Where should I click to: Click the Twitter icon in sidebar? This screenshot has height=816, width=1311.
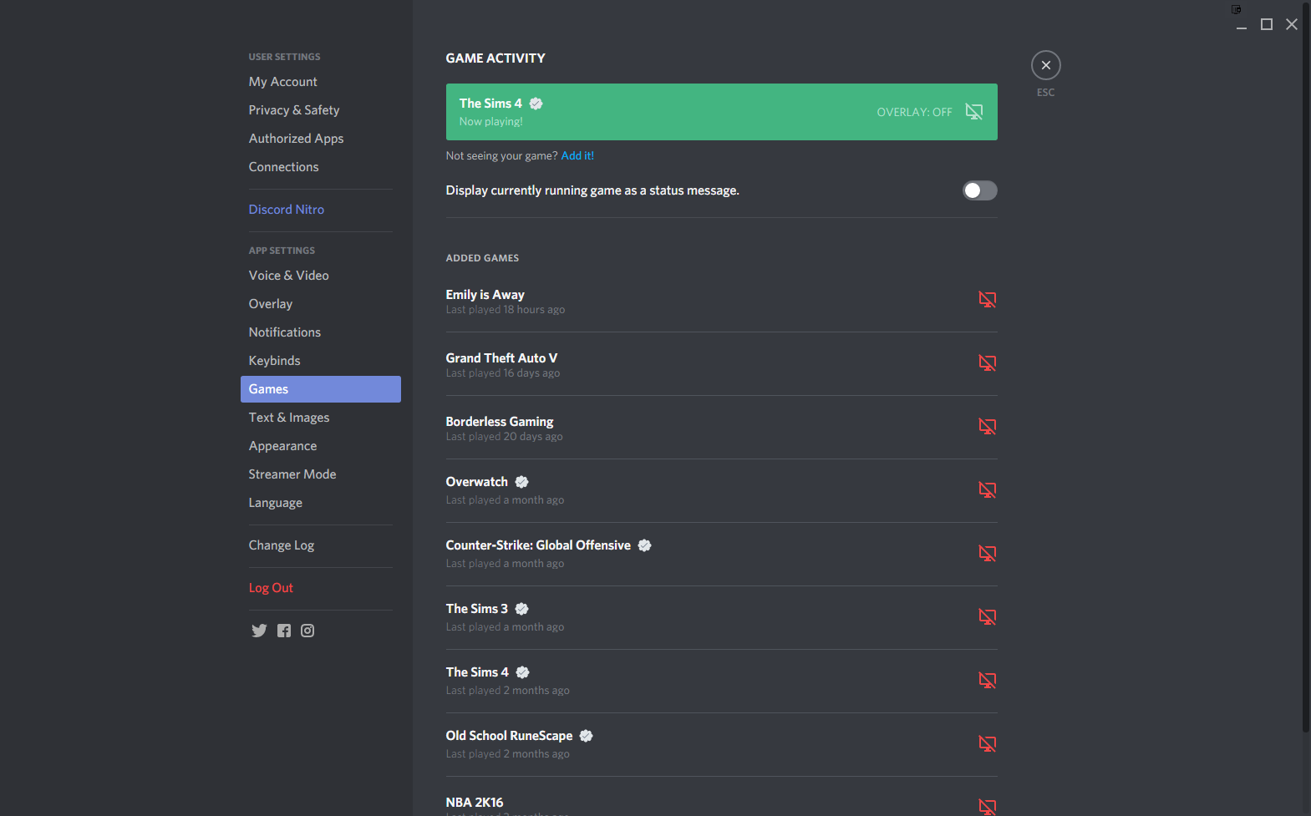259,631
